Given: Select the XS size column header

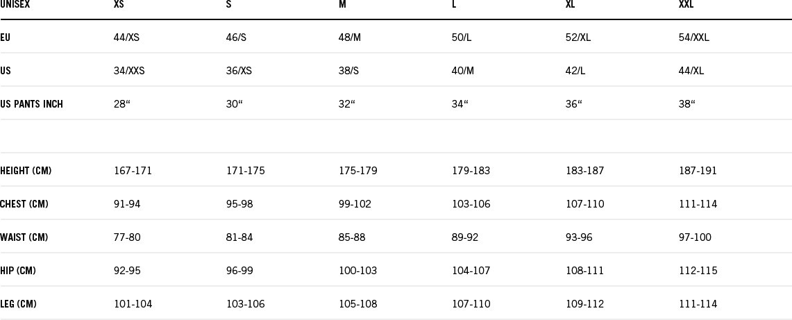Looking at the screenshot, I should click(119, 5).
